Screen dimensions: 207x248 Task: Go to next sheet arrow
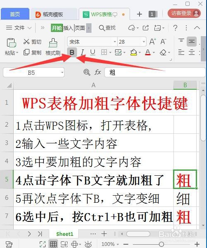[x=29, y=234]
